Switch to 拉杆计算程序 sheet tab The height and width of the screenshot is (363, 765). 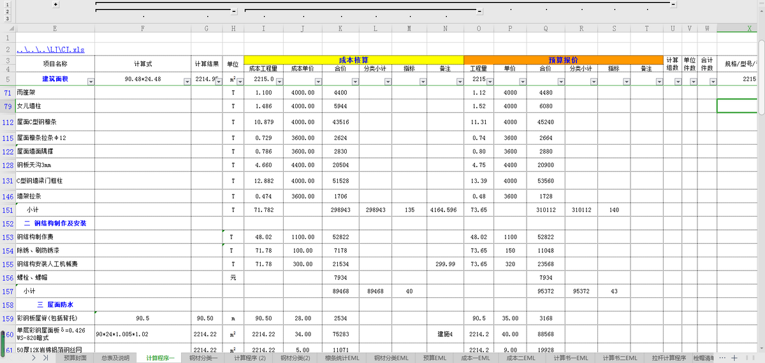[x=668, y=358]
